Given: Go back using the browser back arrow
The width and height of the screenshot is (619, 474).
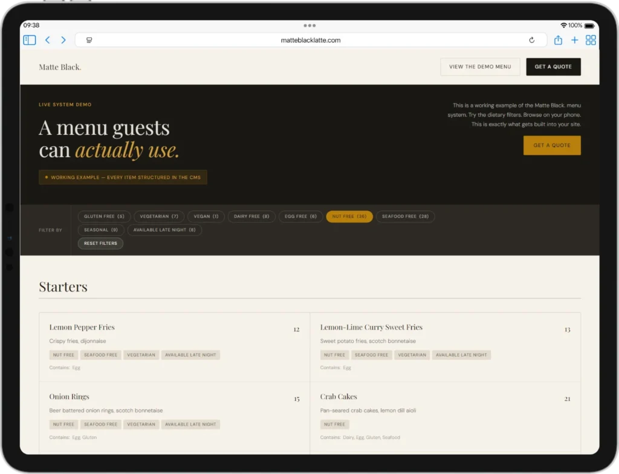Looking at the screenshot, I should (x=47, y=40).
